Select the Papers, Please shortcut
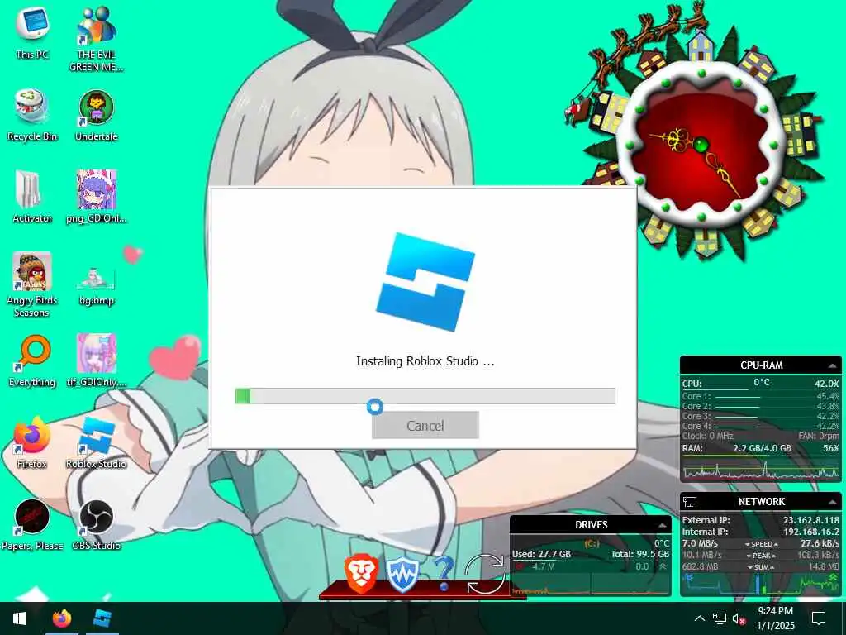This screenshot has width=846, height=635. 32,525
